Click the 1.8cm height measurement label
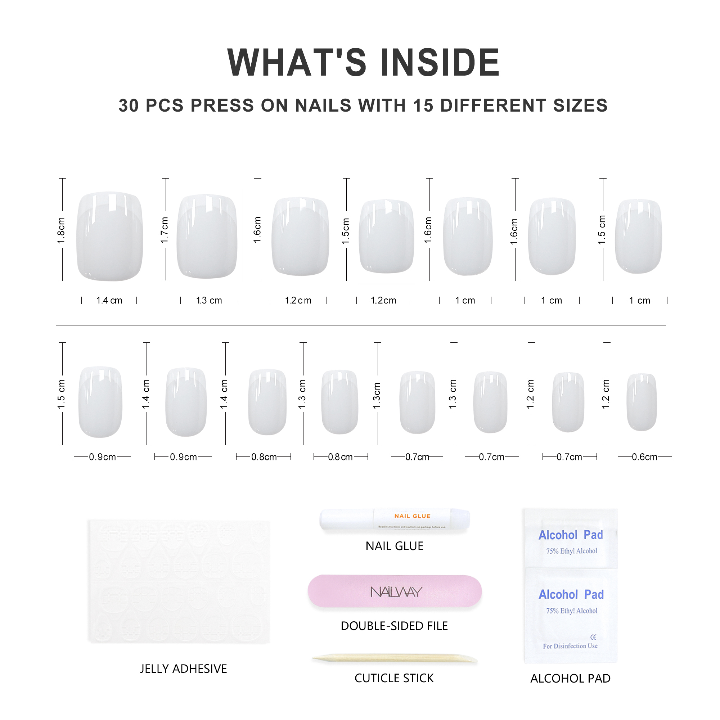720x720 pixels. point(61,231)
